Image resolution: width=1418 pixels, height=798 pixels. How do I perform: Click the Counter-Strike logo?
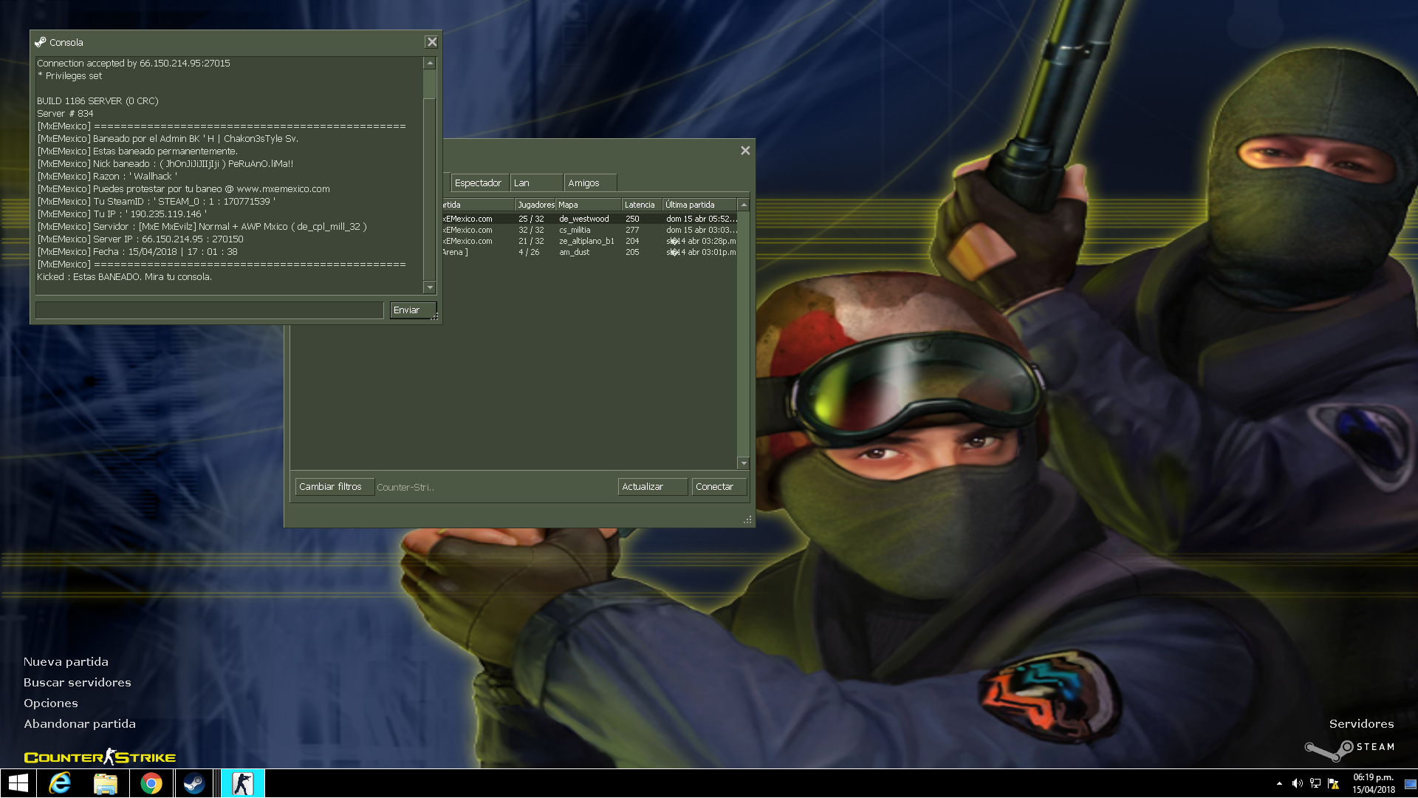(x=100, y=757)
